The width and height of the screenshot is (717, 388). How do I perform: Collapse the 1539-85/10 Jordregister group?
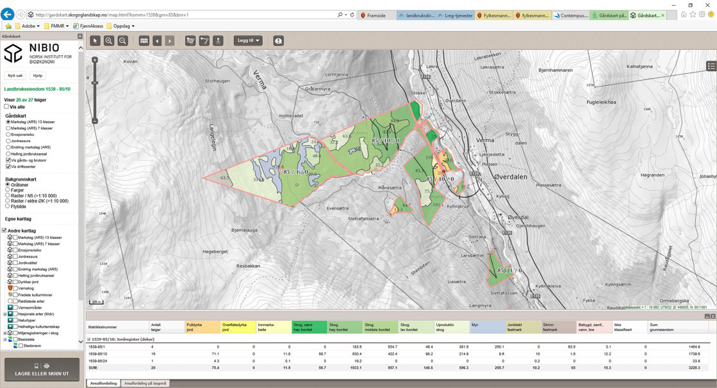pos(89,339)
